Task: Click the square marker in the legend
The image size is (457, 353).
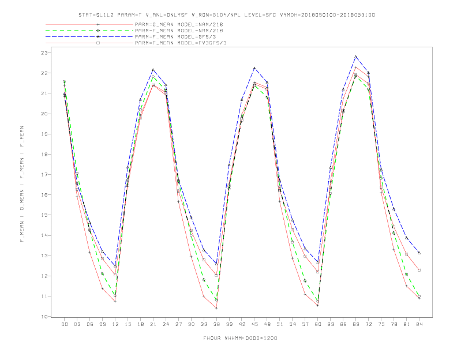Action: [x=98, y=43]
